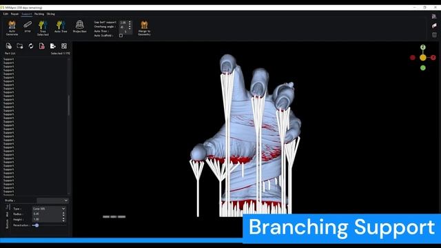Click Merge to Geometry icon
Image resolution: width=441 pixels, height=248 pixels.
(144, 28)
